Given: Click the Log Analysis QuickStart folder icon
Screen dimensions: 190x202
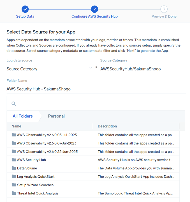Looking at the screenshot, I should pos(14,176).
